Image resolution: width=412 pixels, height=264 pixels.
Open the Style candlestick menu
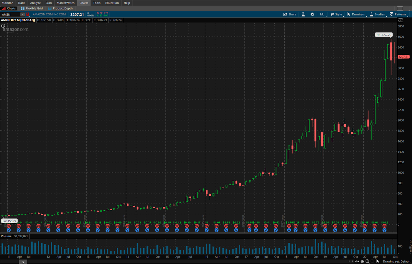[336, 14]
